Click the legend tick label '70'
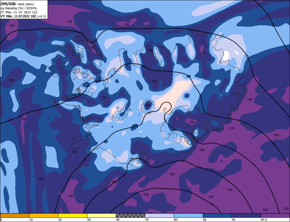The width and height of the screenshot is (290, 222). coord(147,220)
